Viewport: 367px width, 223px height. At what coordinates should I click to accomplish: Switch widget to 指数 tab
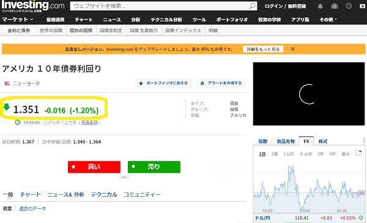pos(262,141)
